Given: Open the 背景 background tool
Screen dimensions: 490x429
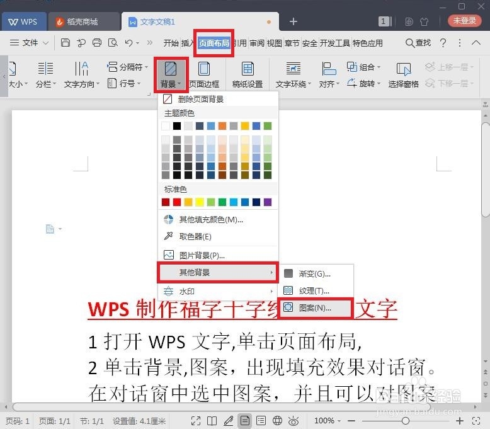Looking at the screenshot, I should point(170,75).
